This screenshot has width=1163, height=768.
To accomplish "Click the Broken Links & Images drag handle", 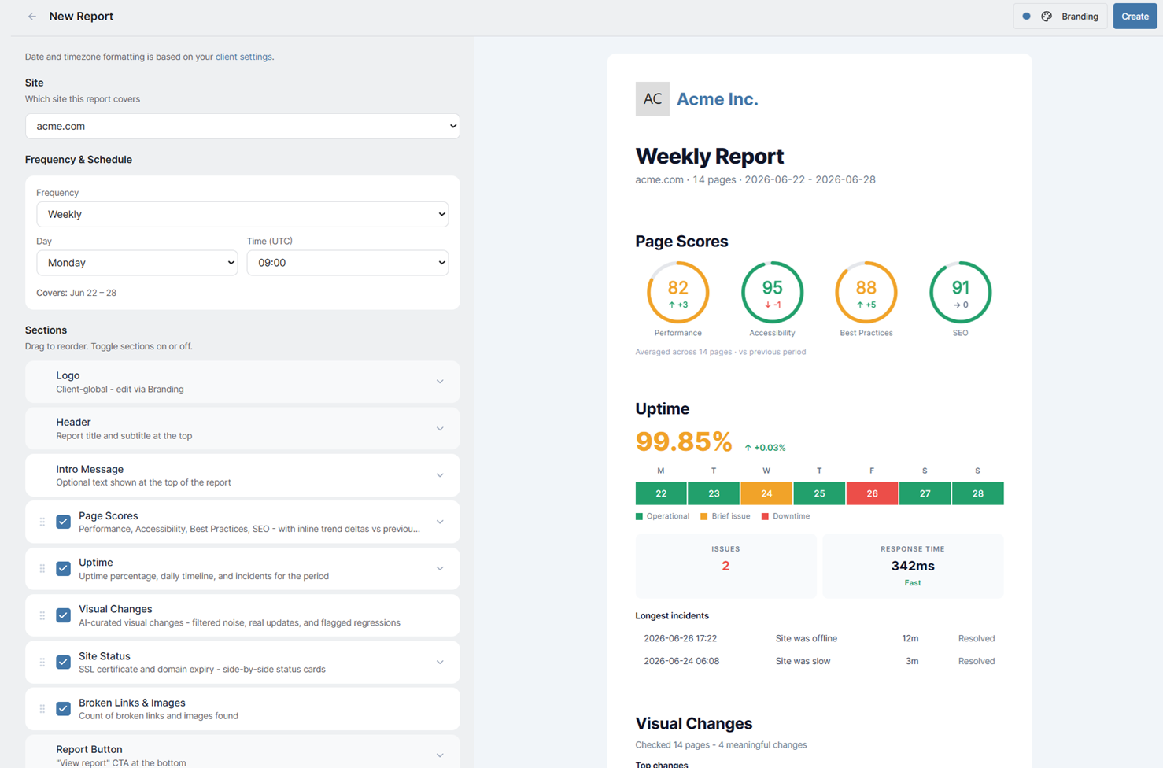I will 42,709.
